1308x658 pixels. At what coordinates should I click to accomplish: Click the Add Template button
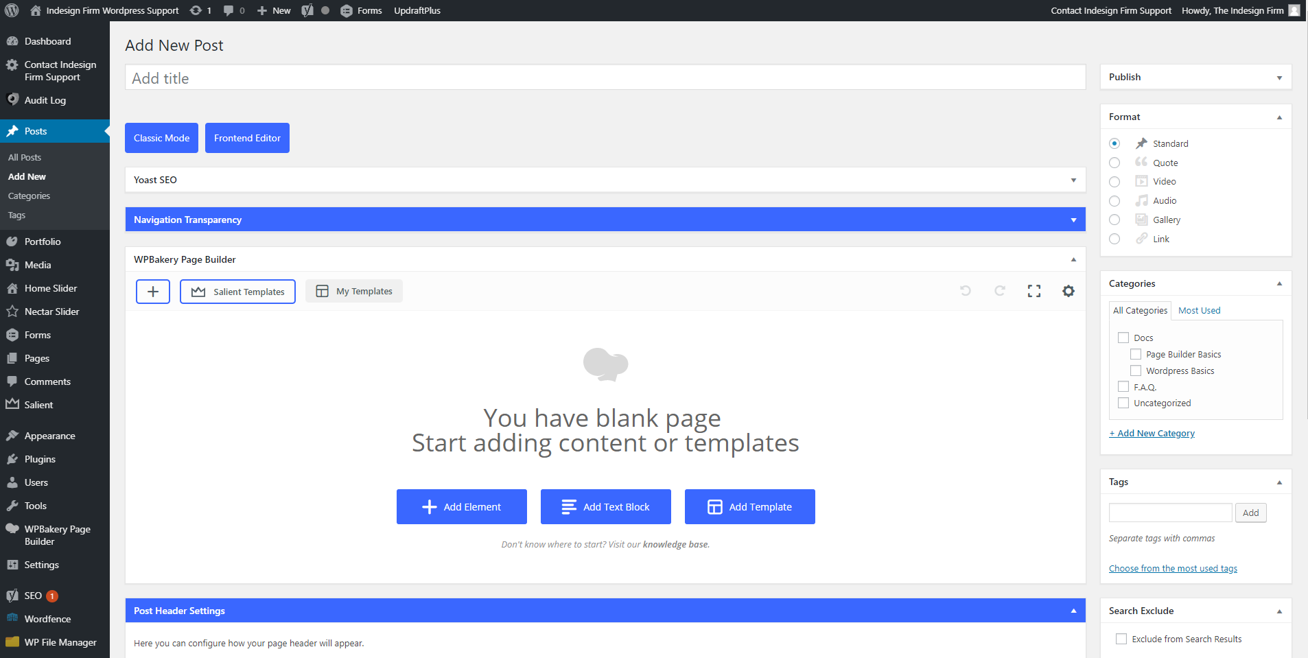tap(749, 507)
